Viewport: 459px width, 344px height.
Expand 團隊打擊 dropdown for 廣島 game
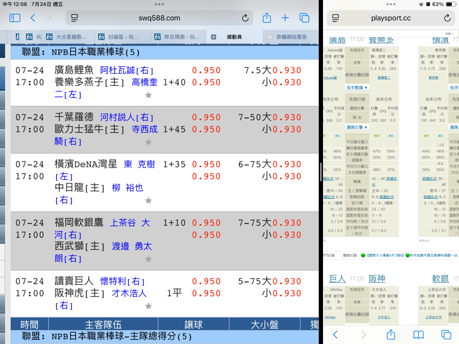coord(357,127)
